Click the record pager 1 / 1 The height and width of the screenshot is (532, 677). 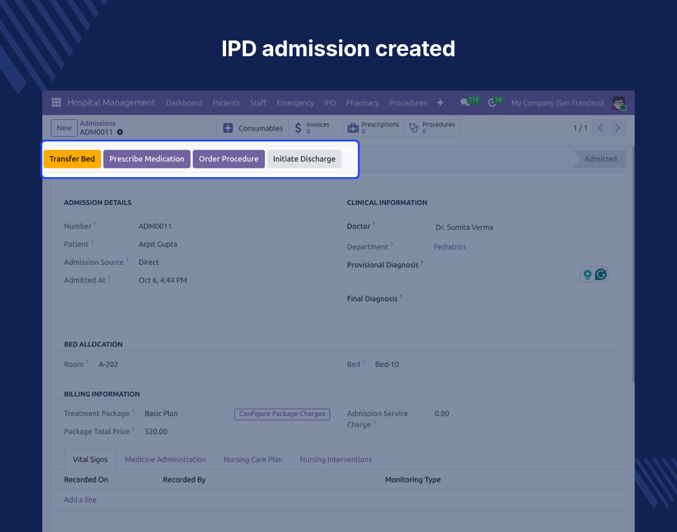[580, 128]
